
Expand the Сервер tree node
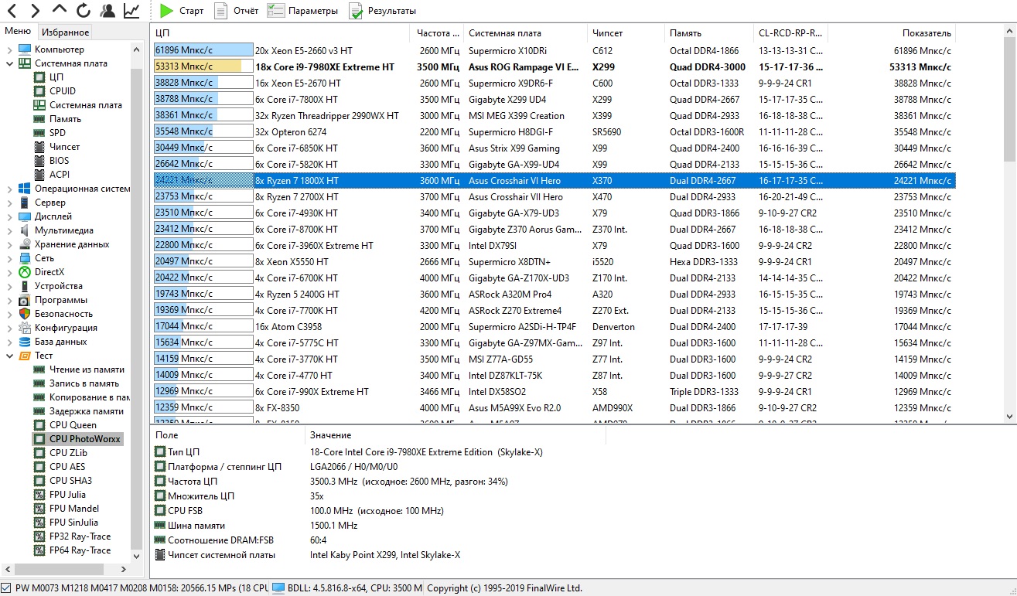[9, 203]
